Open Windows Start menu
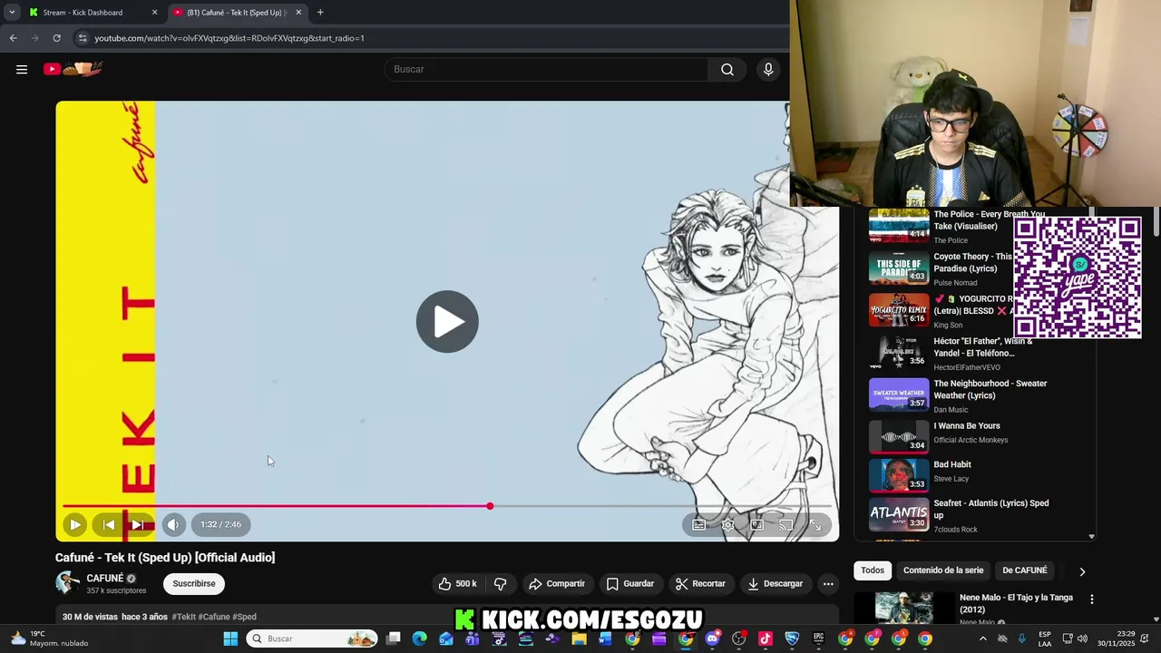Viewport: 1161px width, 653px height. (x=230, y=638)
